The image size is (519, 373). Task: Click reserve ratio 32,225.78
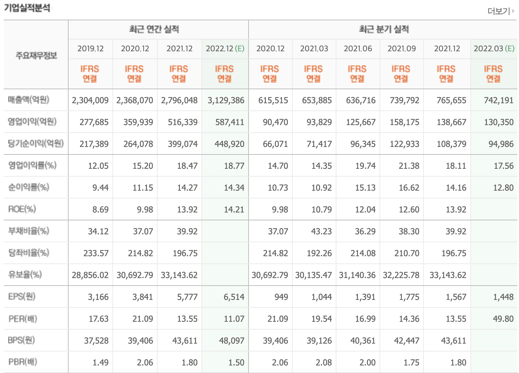tap(401, 275)
